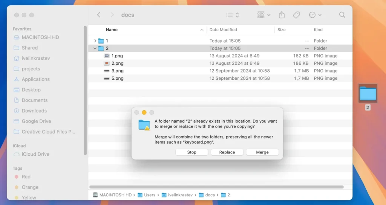Open the Share toolbar icon

pyautogui.click(x=282, y=15)
